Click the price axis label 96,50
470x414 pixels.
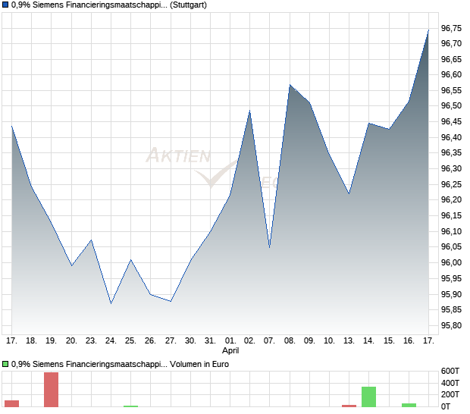pos(451,106)
